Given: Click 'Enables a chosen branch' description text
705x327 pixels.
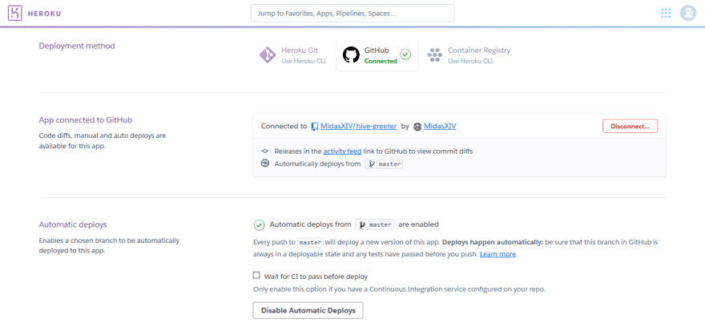Looking at the screenshot, I should point(109,245).
